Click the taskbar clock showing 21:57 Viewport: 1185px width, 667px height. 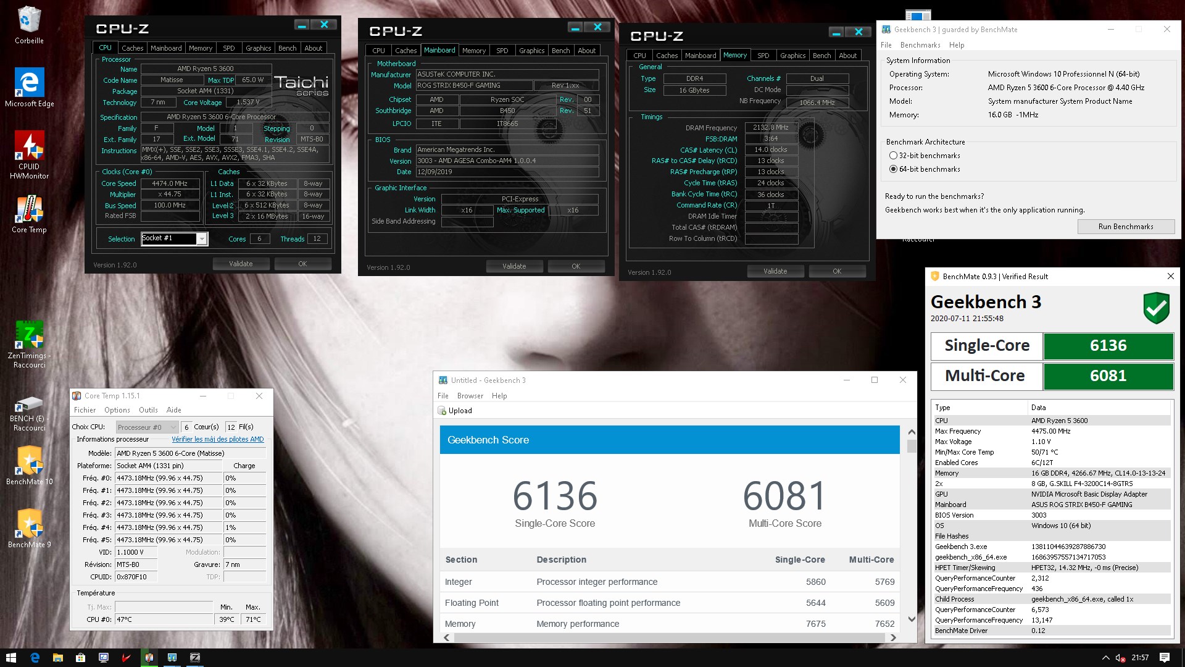1140,658
